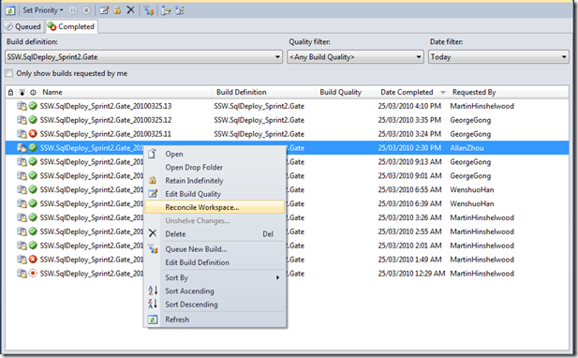Screen dimensions: 578x358
Task: Click build type icon on the 2:55 AM row
Action: tap(22, 231)
